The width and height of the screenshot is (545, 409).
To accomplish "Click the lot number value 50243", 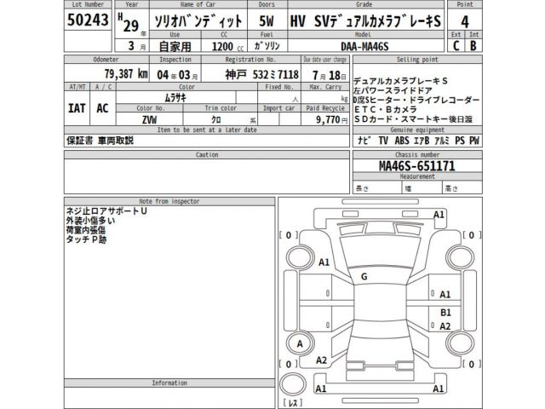I will coord(88,20).
